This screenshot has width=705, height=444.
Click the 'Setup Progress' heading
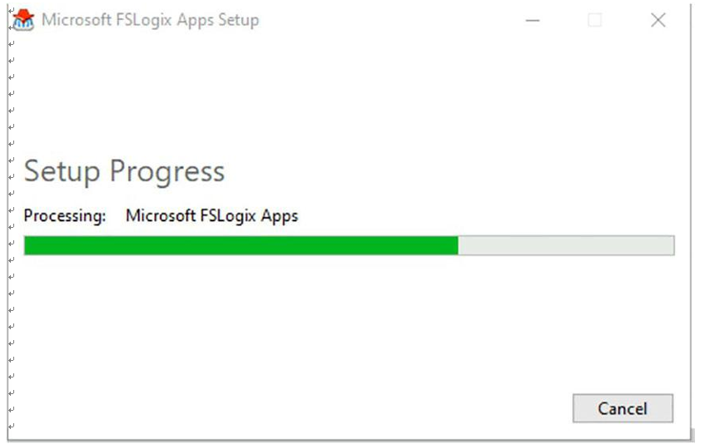(x=124, y=171)
